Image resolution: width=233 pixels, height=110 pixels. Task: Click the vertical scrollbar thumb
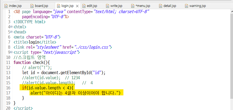232,56
